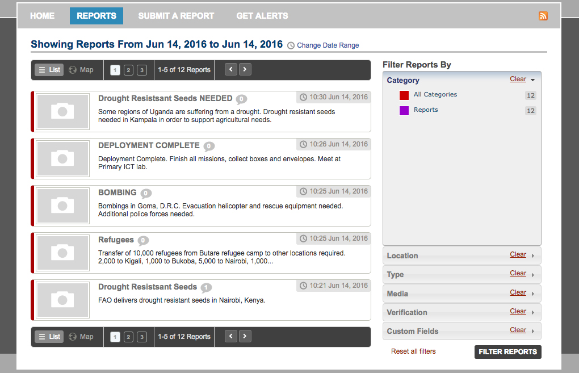Click comment bubble on BOMBING report

[x=146, y=193]
